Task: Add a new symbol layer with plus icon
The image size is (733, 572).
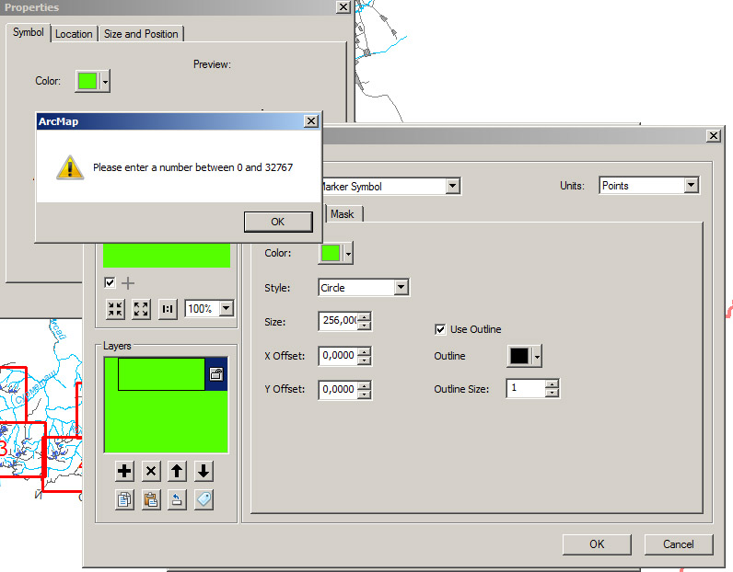Action: coord(124,471)
